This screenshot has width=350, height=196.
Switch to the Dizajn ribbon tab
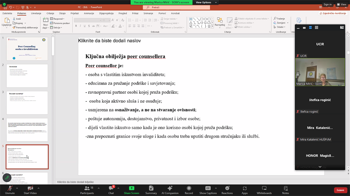[62, 13]
